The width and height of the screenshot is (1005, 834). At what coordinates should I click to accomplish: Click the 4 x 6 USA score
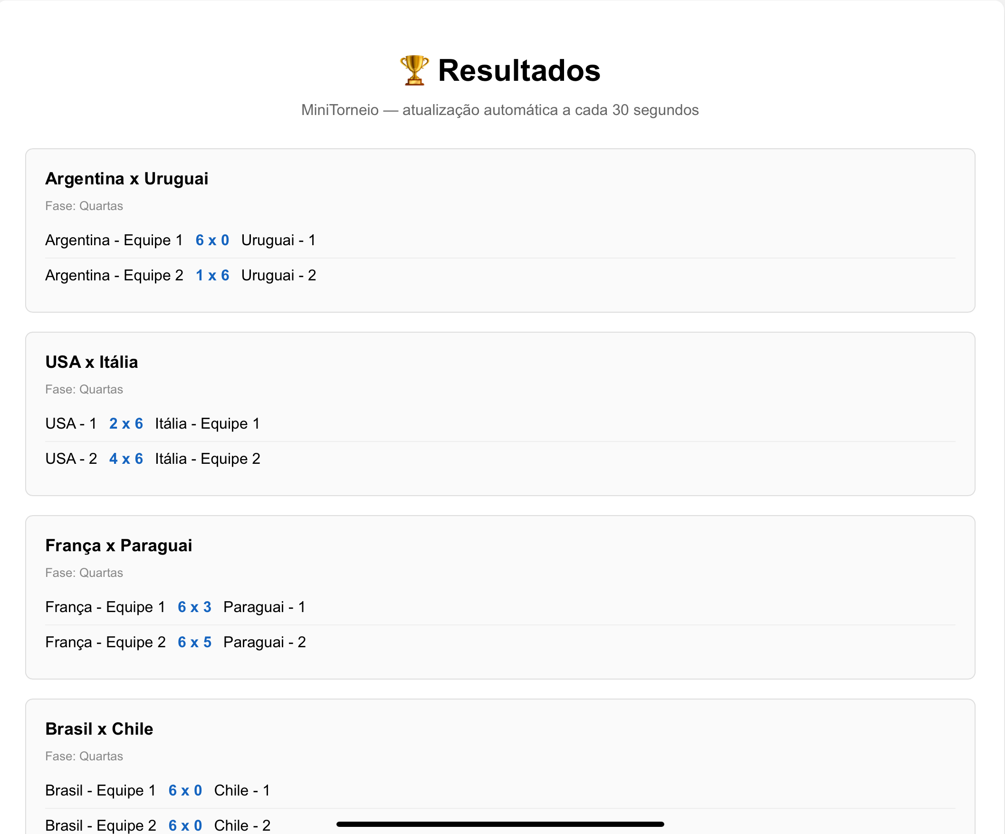[x=126, y=459]
